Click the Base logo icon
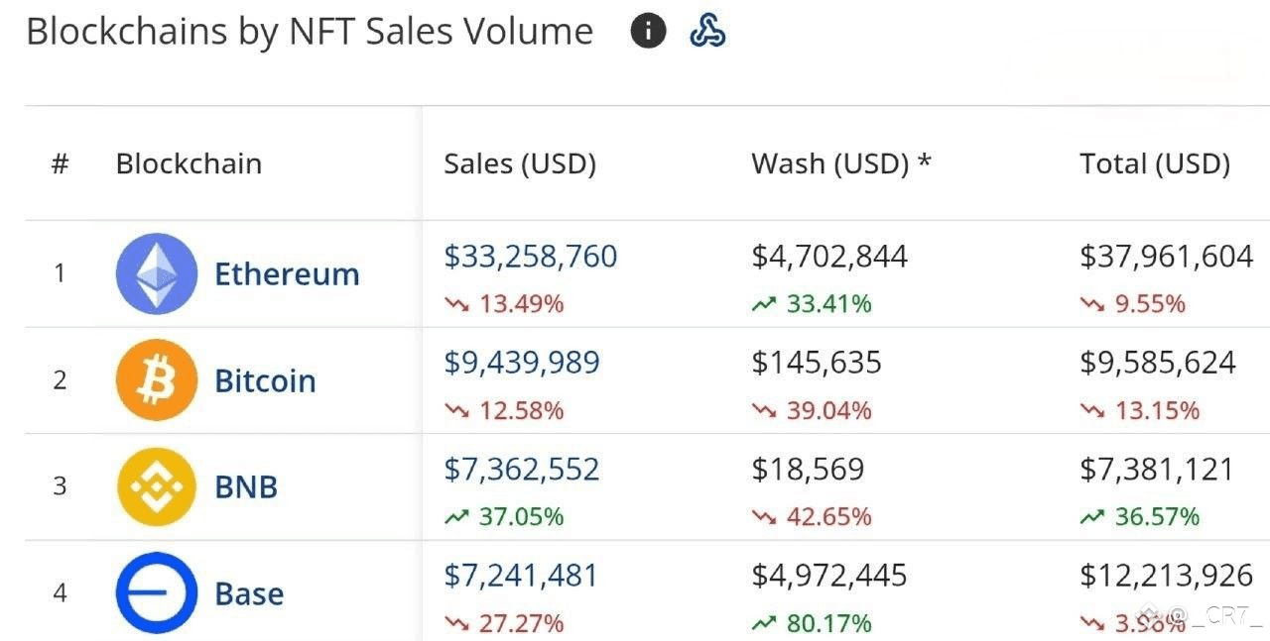This screenshot has height=641, width=1270. [157, 593]
